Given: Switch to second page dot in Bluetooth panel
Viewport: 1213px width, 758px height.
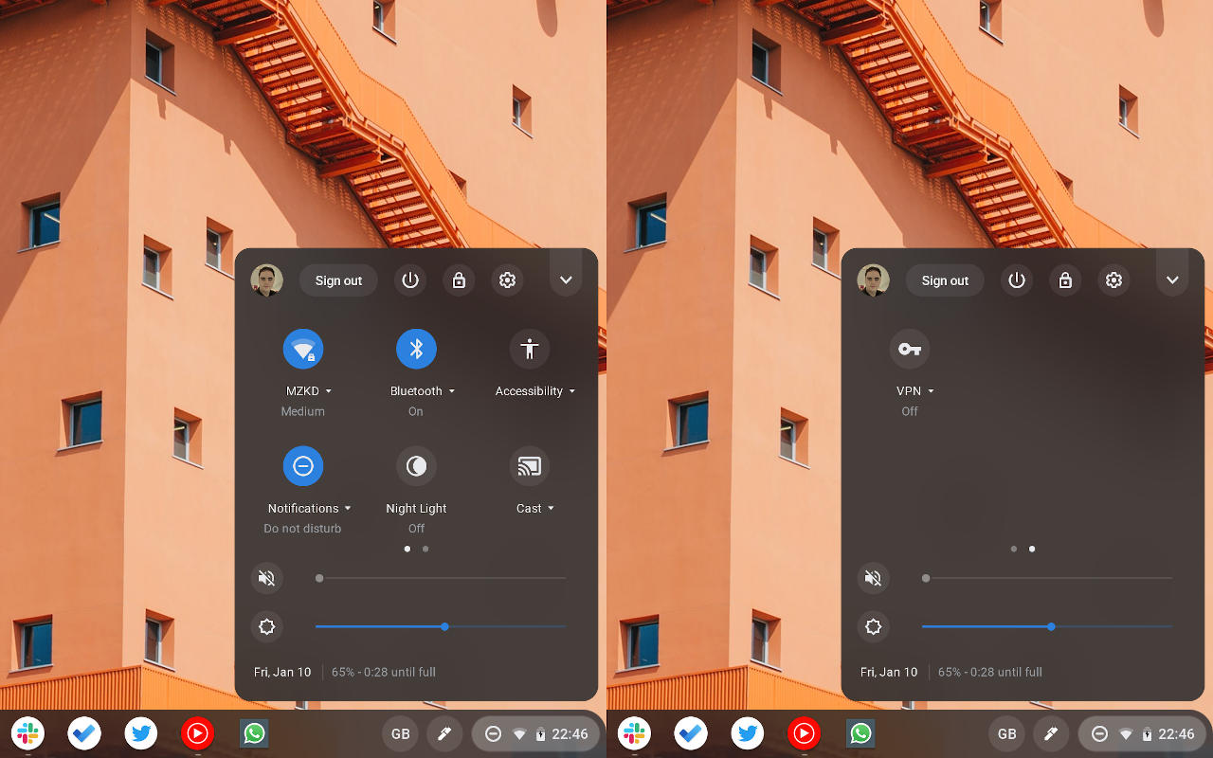Looking at the screenshot, I should pos(425,549).
